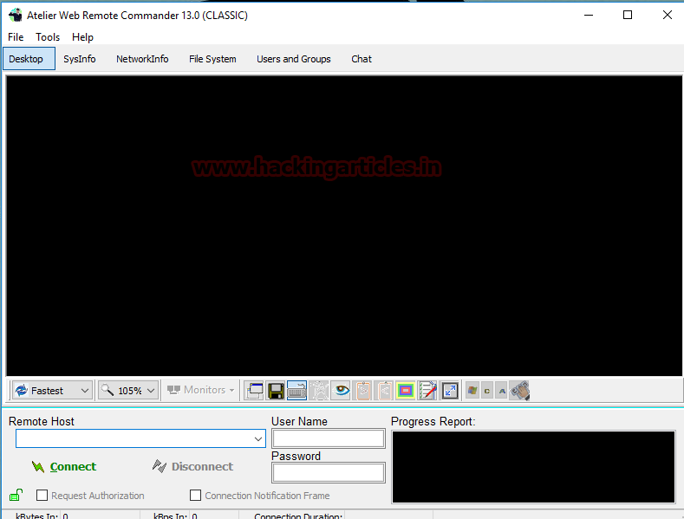Image resolution: width=684 pixels, height=519 pixels.
Task: Switch to the File System tab
Action: pyautogui.click(x=212, y=59)
